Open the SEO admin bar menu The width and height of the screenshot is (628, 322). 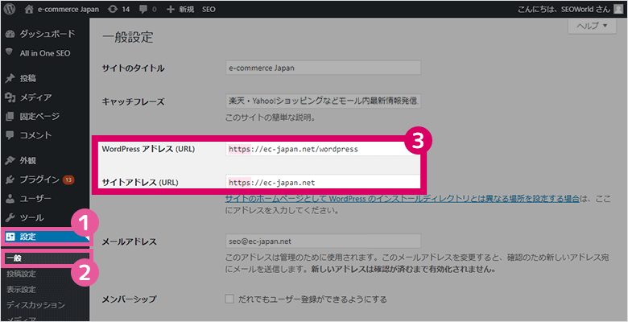209,9
